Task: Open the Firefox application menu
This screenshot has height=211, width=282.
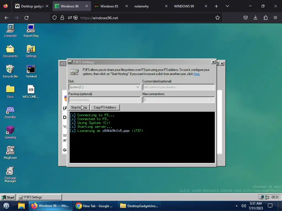Action: 275,18
